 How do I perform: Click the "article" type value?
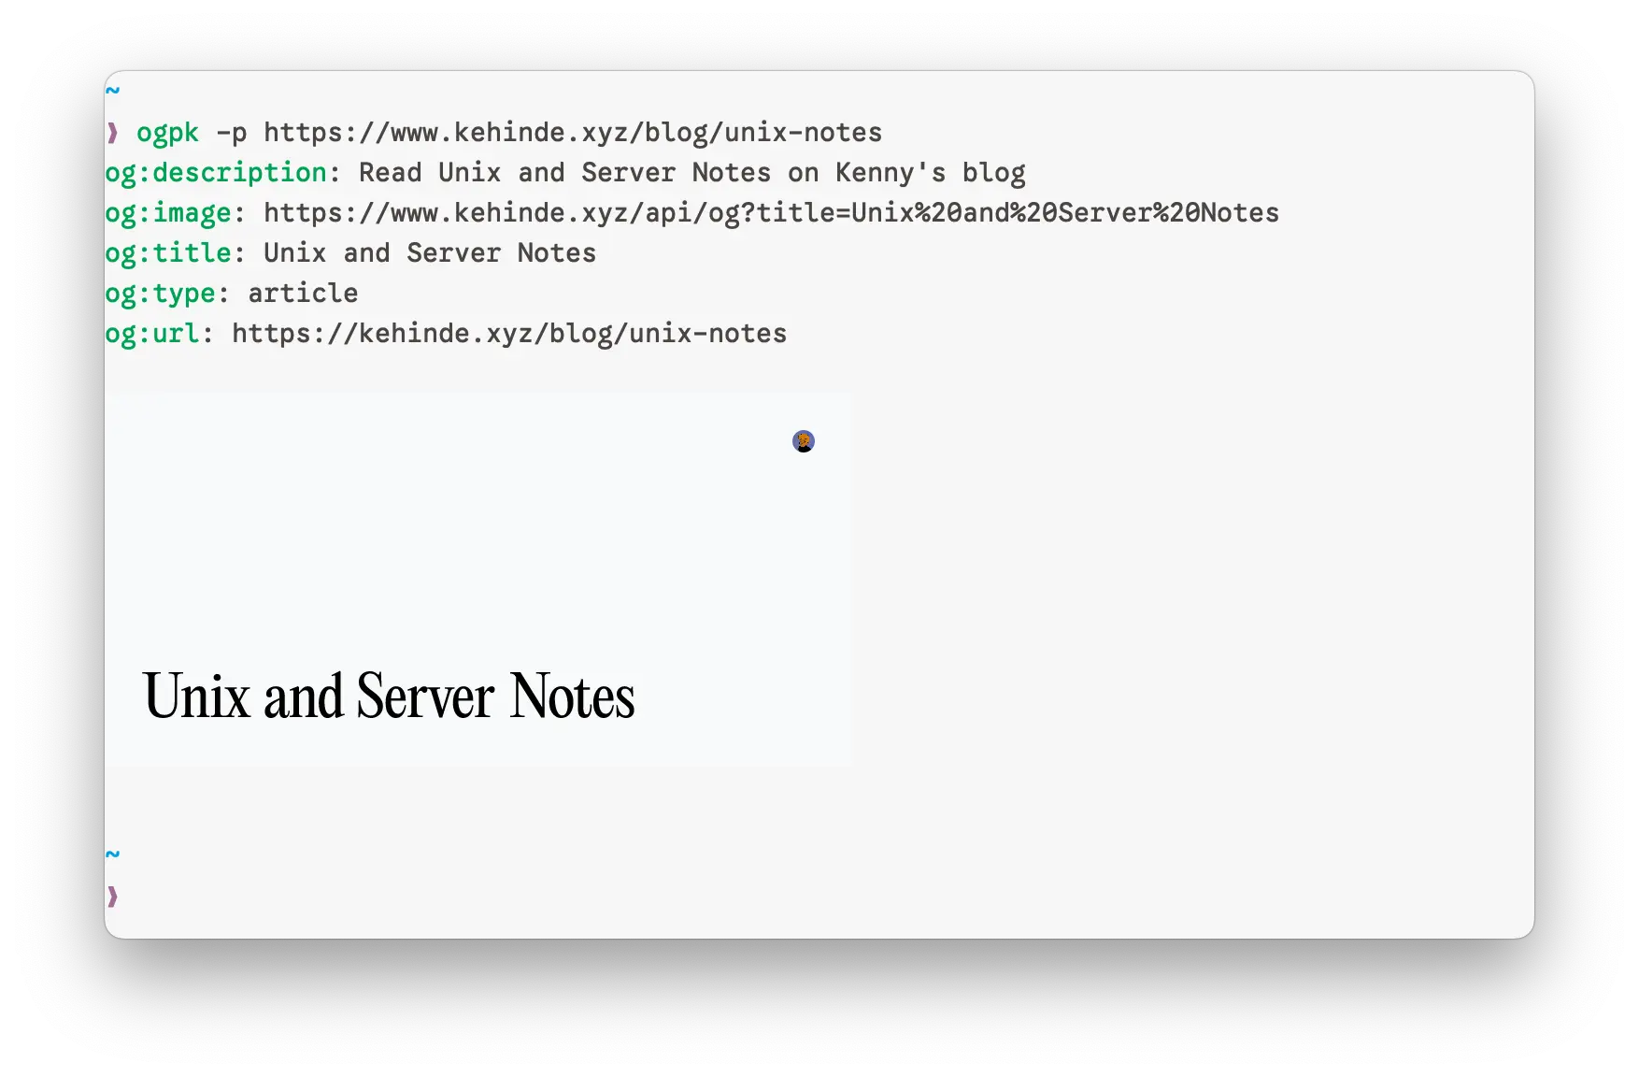pos(303,294)
